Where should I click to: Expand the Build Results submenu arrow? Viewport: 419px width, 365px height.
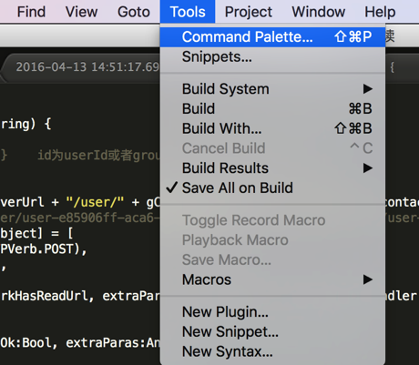coord(368,168)
